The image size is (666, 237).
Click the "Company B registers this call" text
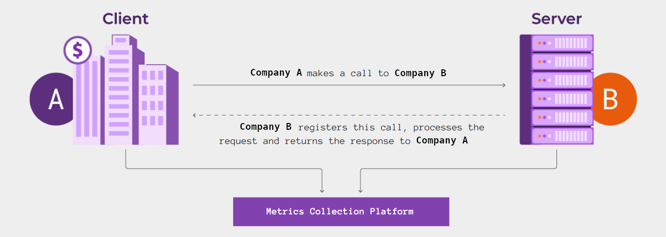[362, 127]
